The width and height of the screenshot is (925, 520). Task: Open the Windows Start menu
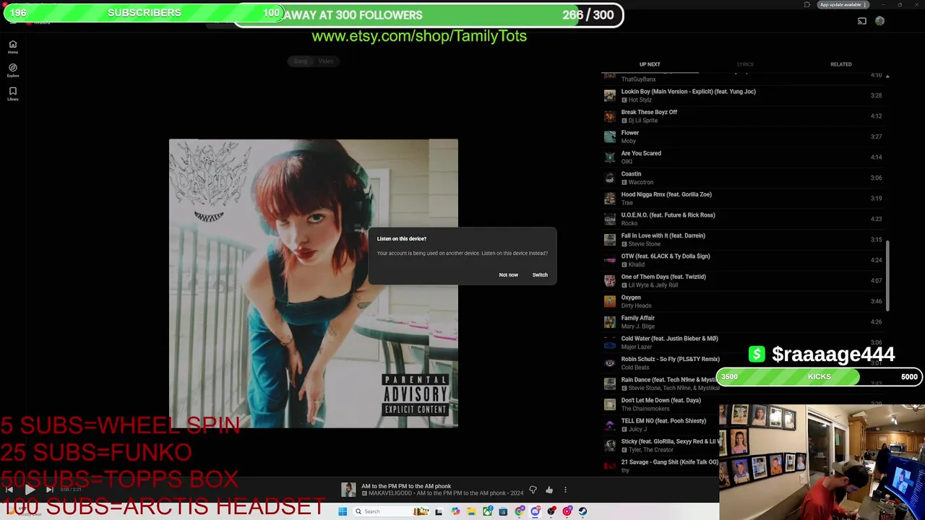(x=343, y=511)
